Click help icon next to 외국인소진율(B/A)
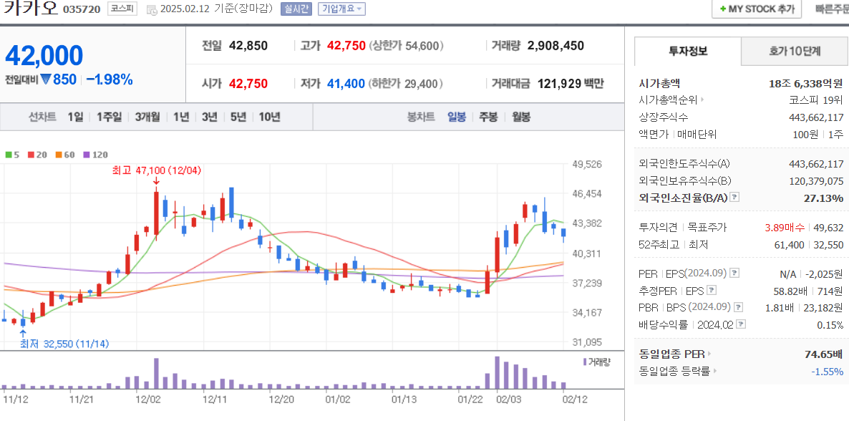Screen dimensions: 849x421 pyautogui.click(x=734, y=197)
